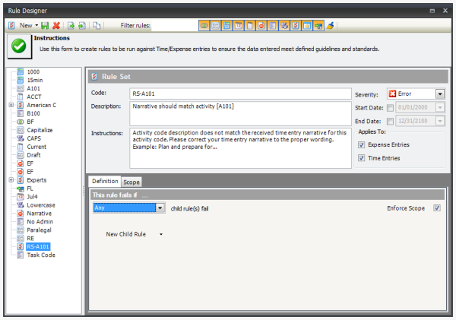This screenshot has width=456, height=320.
Task: Switch to the Scope tab
Action: point(131,182)
